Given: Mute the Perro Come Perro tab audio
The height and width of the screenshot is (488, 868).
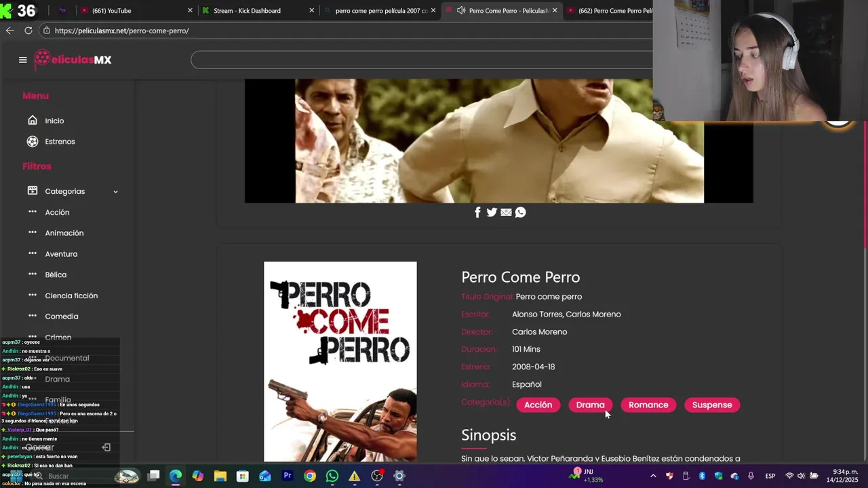Looking at the screenshot, I should tap(461, 10).
